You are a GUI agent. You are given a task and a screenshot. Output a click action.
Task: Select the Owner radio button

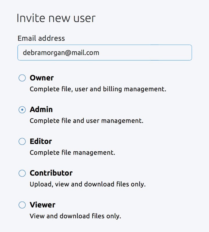[x=22, y=78]
